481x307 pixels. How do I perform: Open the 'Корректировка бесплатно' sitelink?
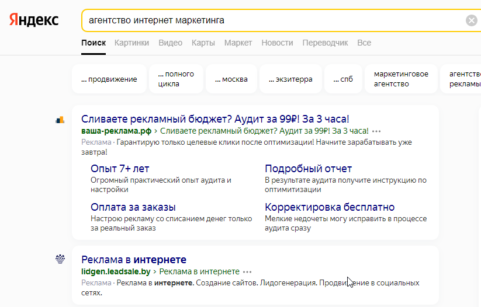330,207
